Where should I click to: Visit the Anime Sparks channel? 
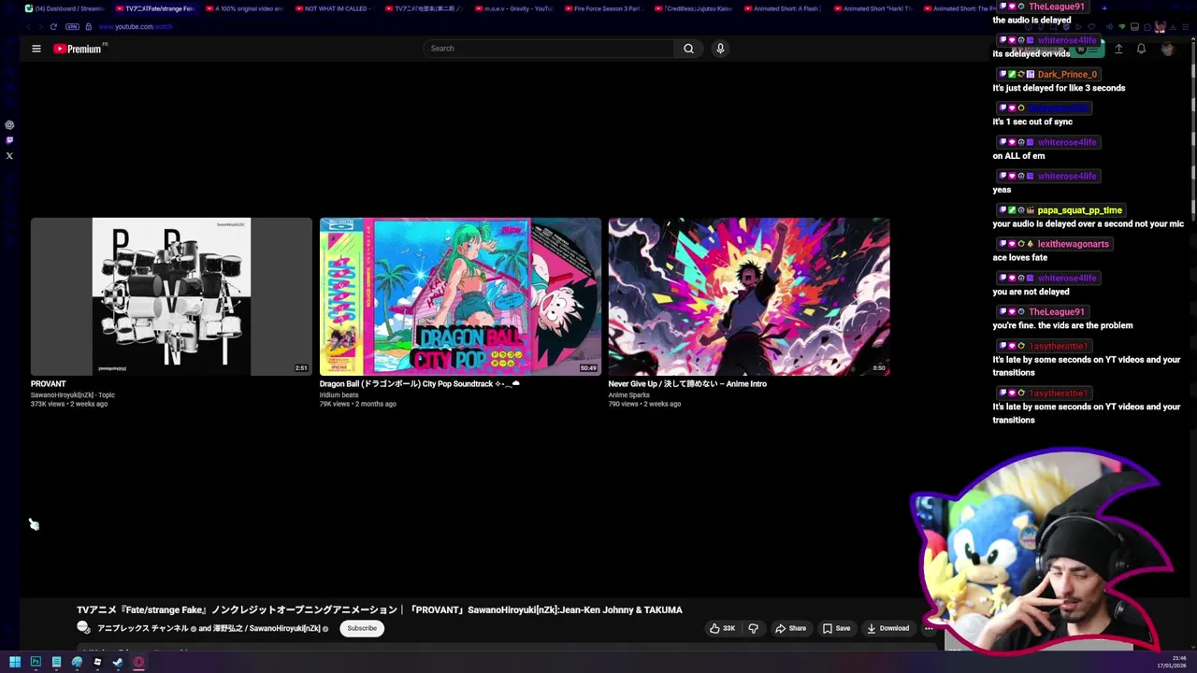click(x=628, y=395)
